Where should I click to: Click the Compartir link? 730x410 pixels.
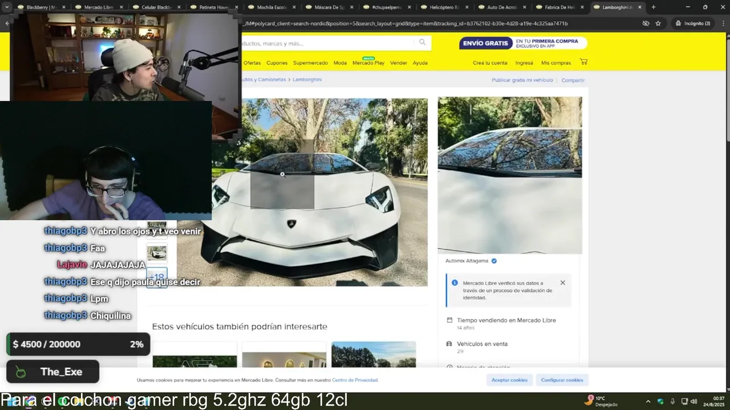tap(573, 80)
